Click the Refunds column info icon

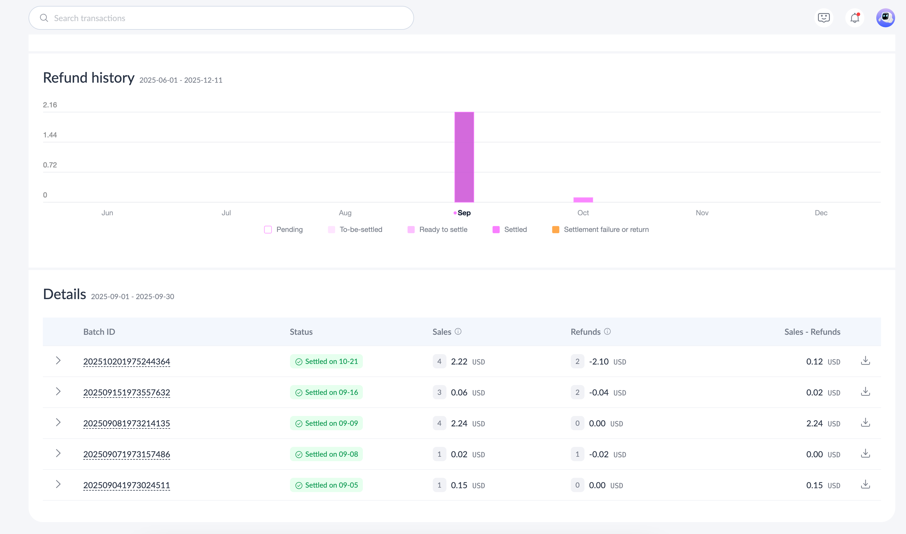tap(607, 332)
